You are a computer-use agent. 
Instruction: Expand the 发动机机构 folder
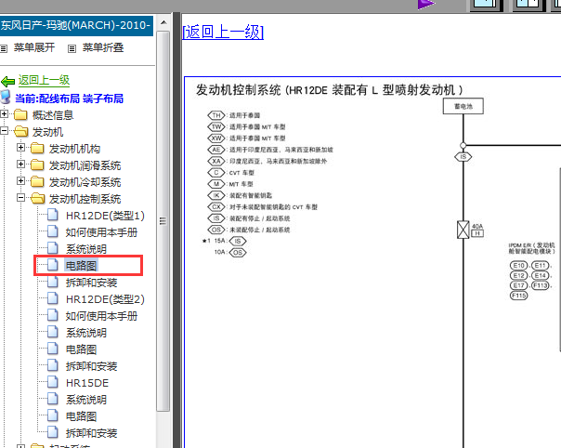[20, 147]
